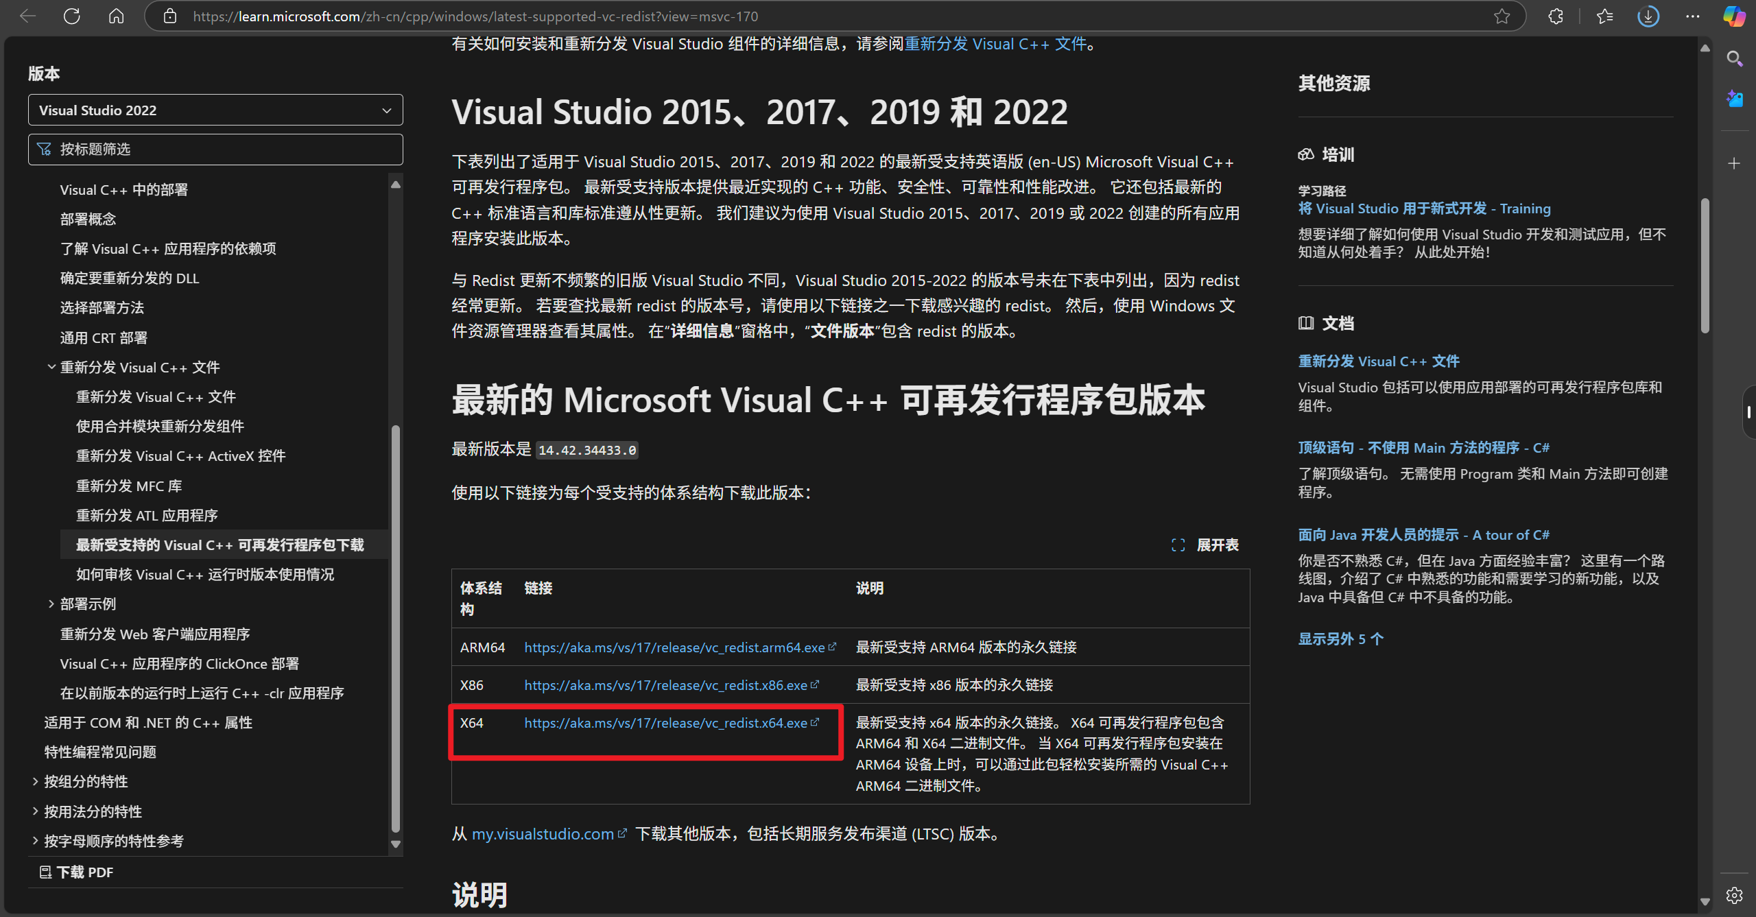Refresh the page with the reload icon

[x=71, y=16]
